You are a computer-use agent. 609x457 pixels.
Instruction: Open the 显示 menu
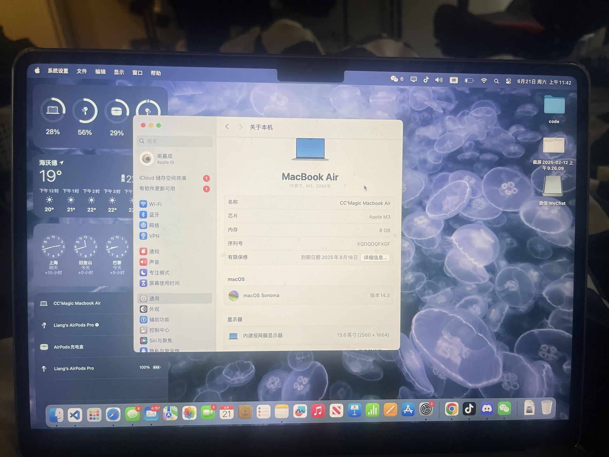[119, 72]
